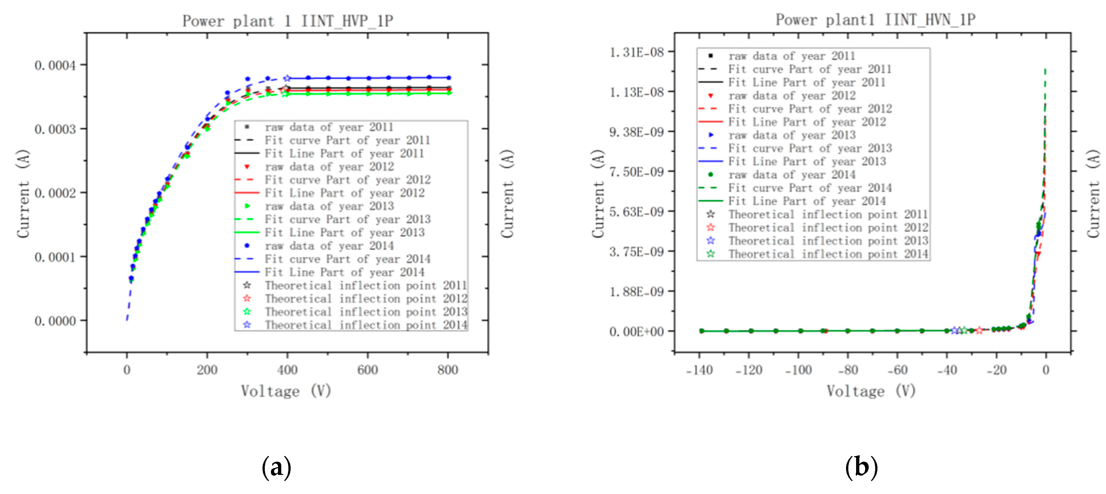
Task: Click the 'Voltage (V)' label under right plot
Action: click(871, 391)
